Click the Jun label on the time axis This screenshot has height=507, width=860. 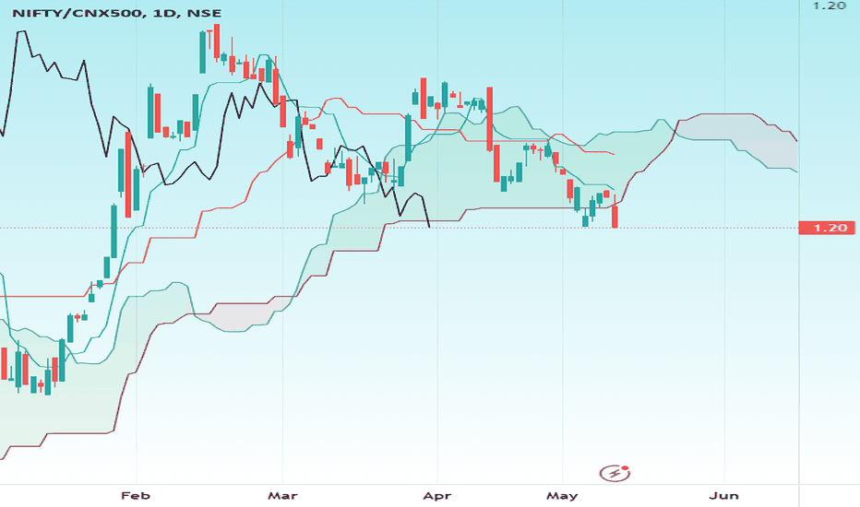pyautogui.click(x=723, y=496)
